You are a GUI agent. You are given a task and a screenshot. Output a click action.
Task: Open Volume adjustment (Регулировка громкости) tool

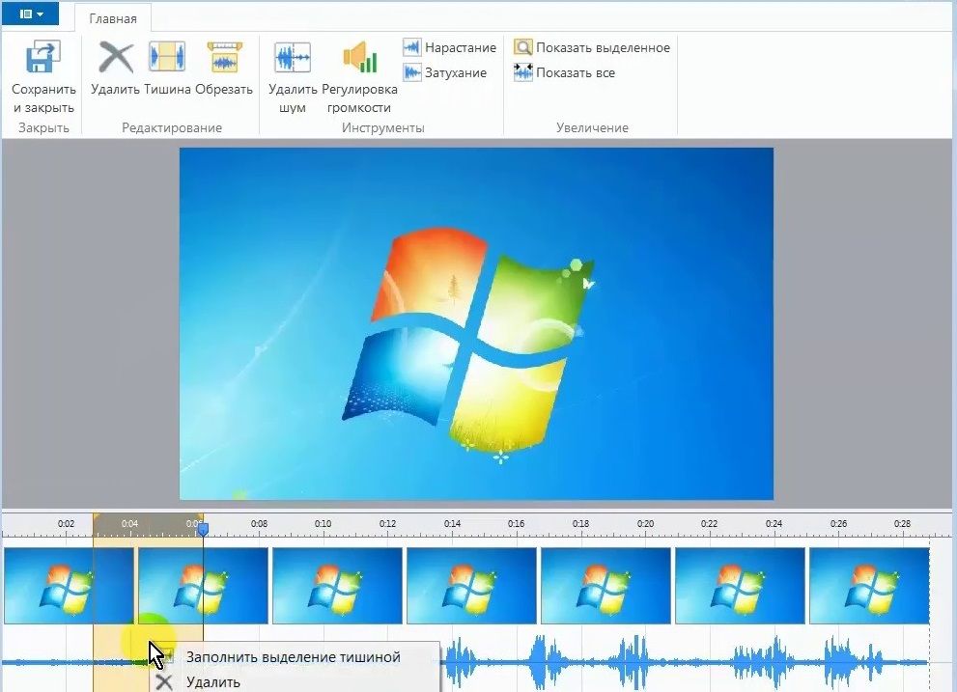(x=359, y=59)
